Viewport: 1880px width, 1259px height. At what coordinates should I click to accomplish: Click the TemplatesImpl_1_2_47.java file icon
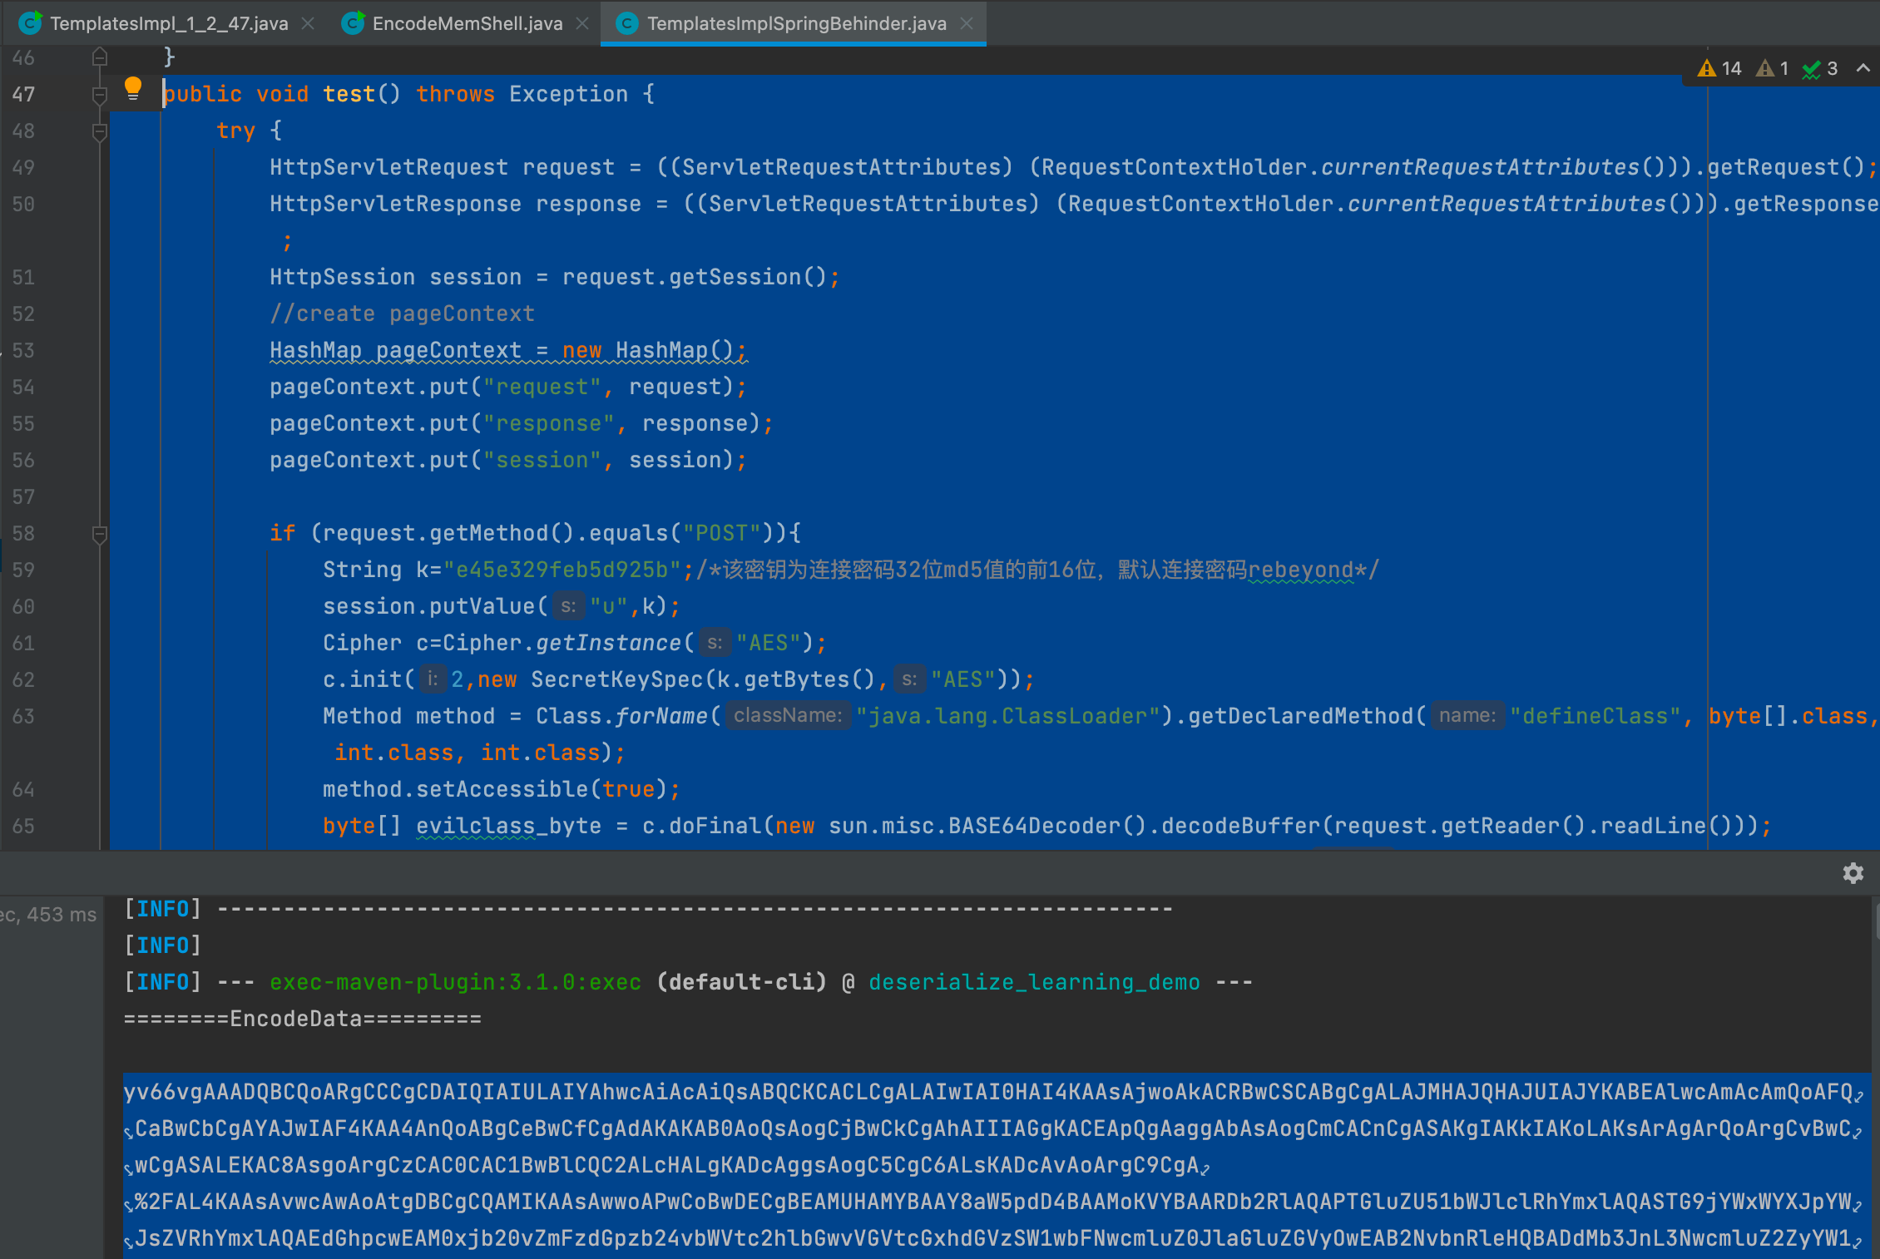(x=31, y=23)
